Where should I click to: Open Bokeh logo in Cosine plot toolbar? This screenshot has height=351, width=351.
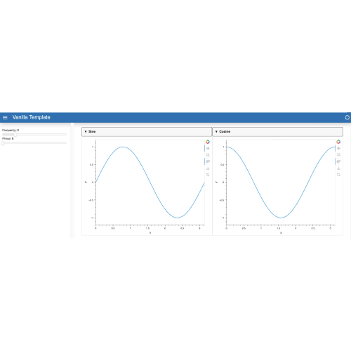338,142
